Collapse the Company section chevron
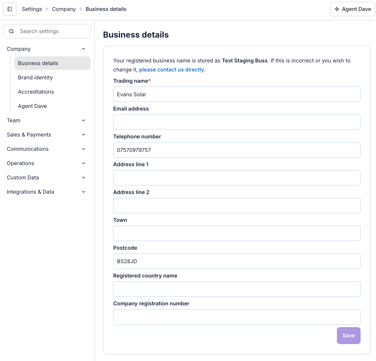Image resolution: width=376 pixels, height=361 pixels. 83,49
